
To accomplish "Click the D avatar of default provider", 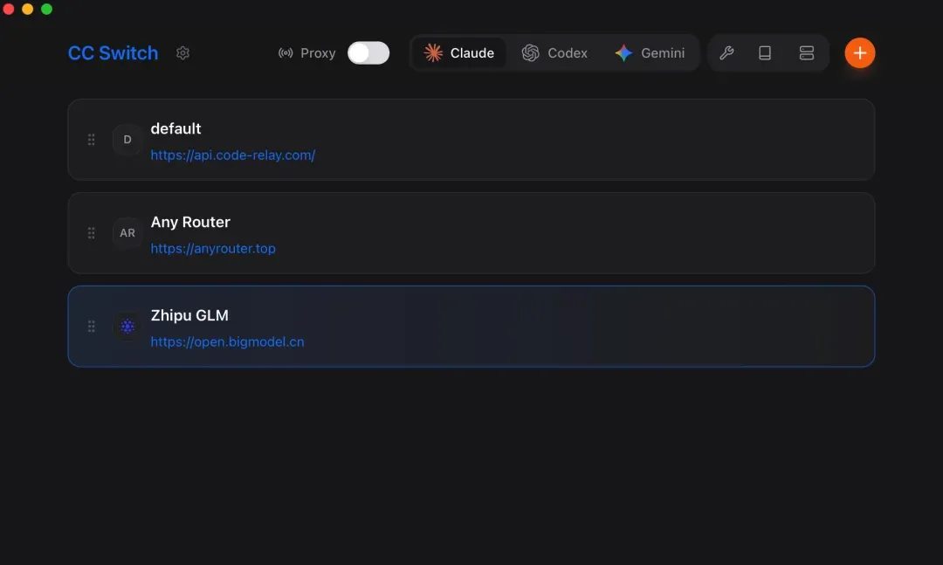I will (x=127, y=140).
